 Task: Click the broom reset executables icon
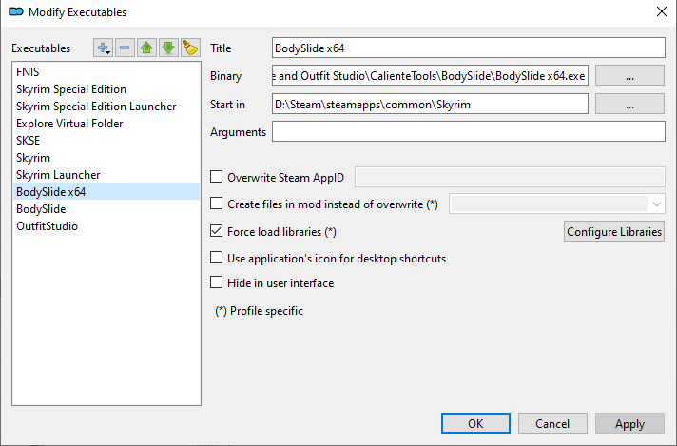coord(190,48)
